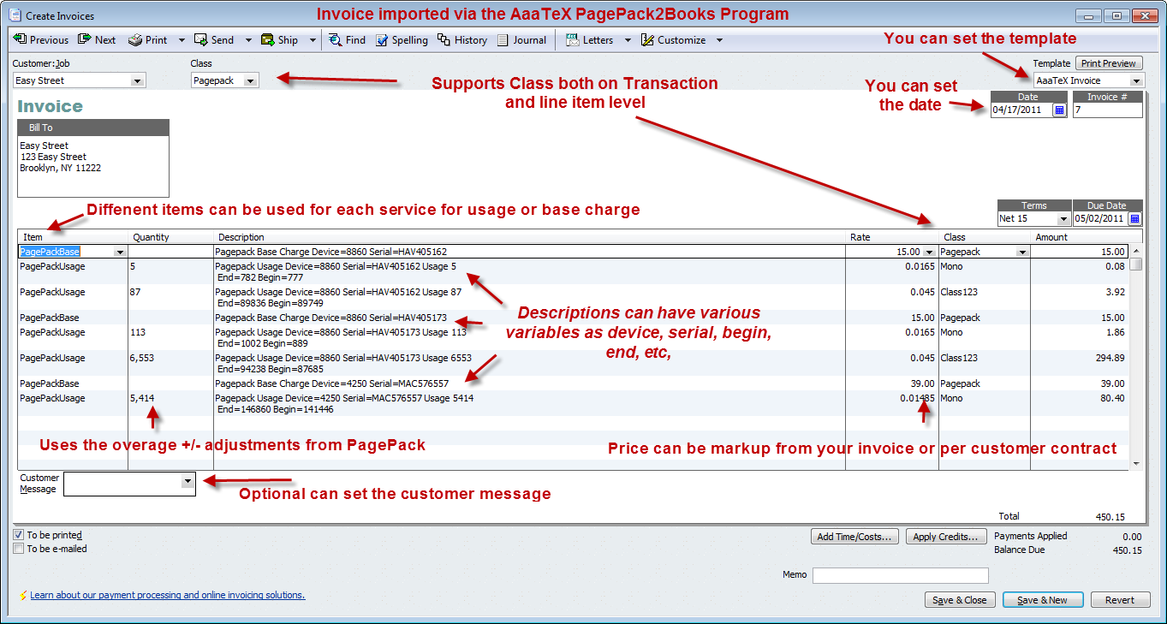Open the Customize dropdown arrow
The image size is (1167, 624).
(x=719, y=40)
